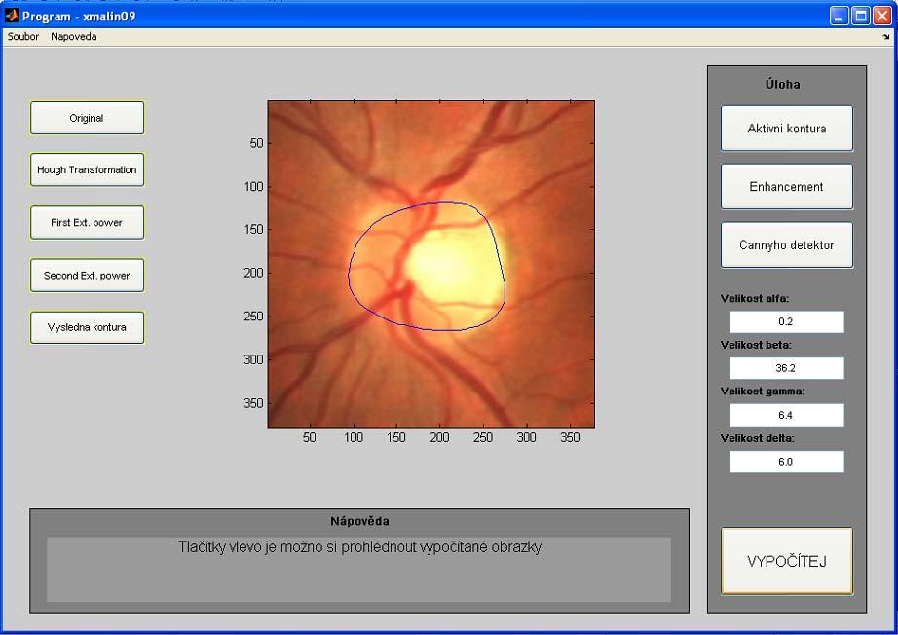Focus the Velikost beta input field
Image resolution: width=898 pixels, height=635 pixels.
tap(786, 368)
